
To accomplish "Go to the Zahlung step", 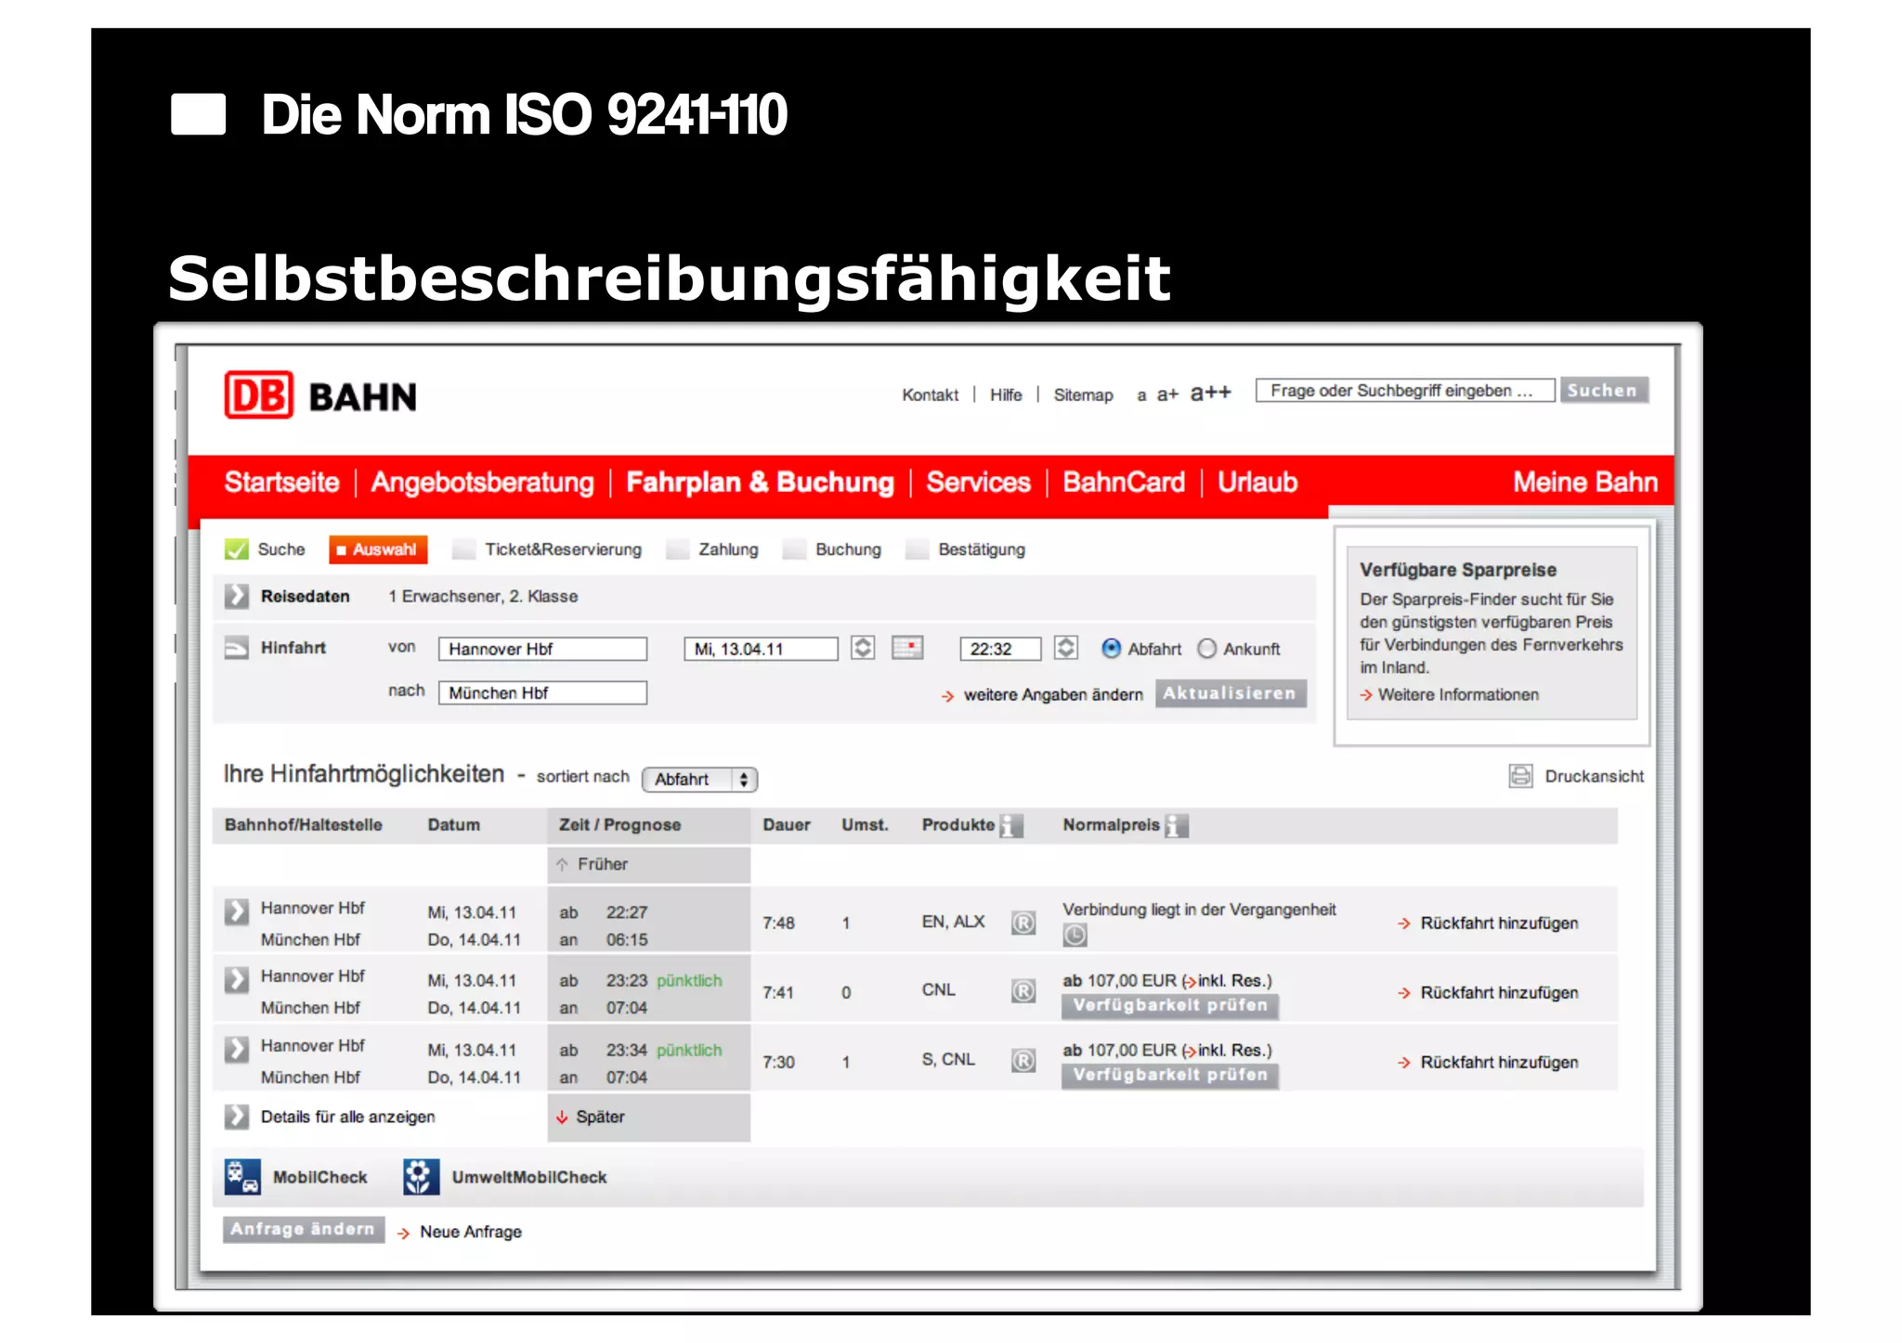I will [728, 549].
